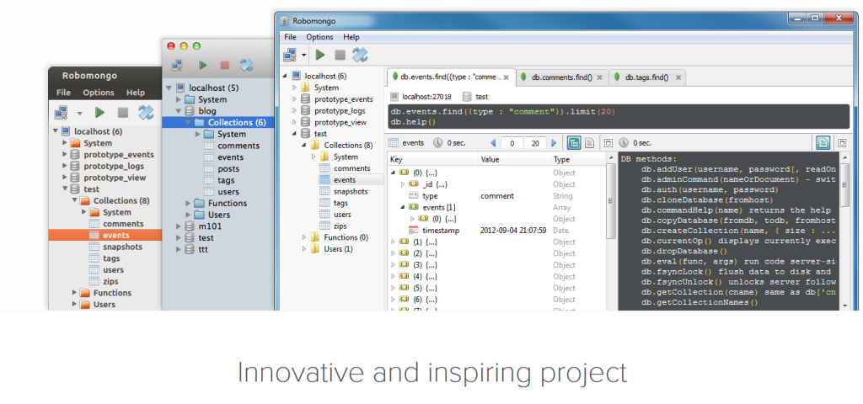Click the connect icon in the Ubuntu window toolbar

60,113
